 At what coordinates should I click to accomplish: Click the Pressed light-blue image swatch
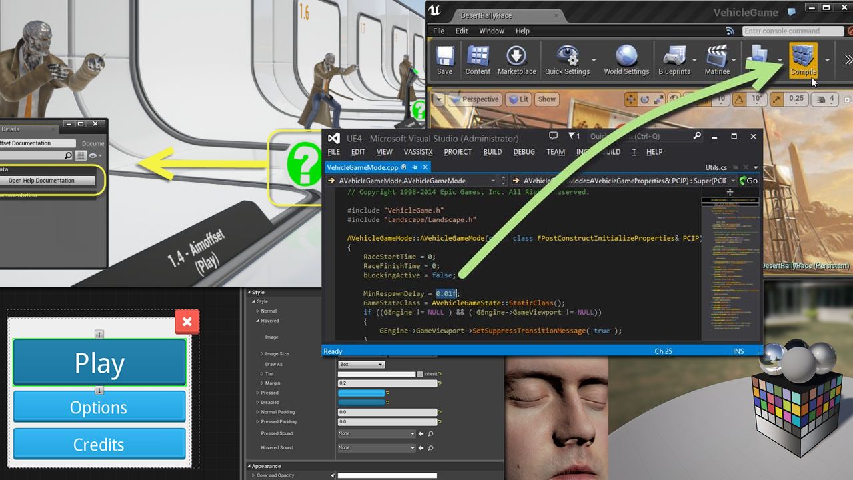pos(361,393)
